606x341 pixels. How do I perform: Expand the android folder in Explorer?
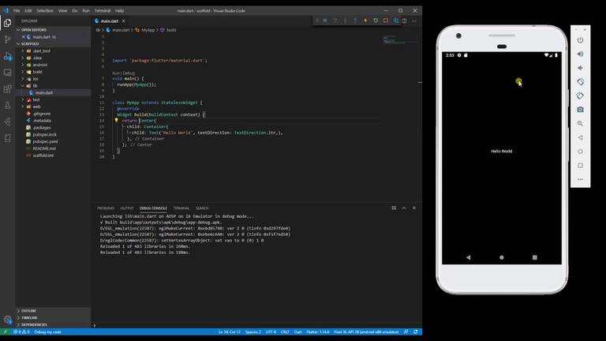click(x=39, y=65)
